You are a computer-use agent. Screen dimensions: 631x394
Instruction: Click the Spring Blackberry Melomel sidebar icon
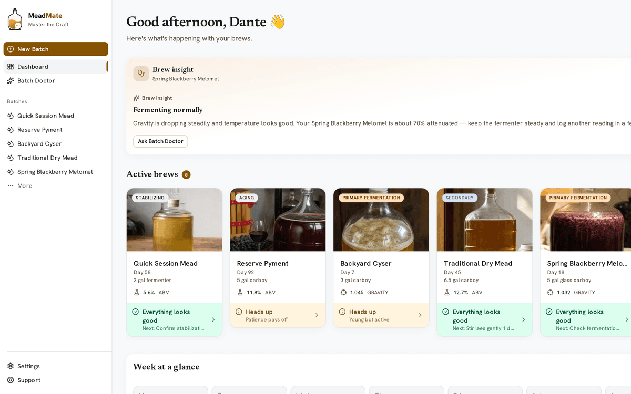pos(11,172)
